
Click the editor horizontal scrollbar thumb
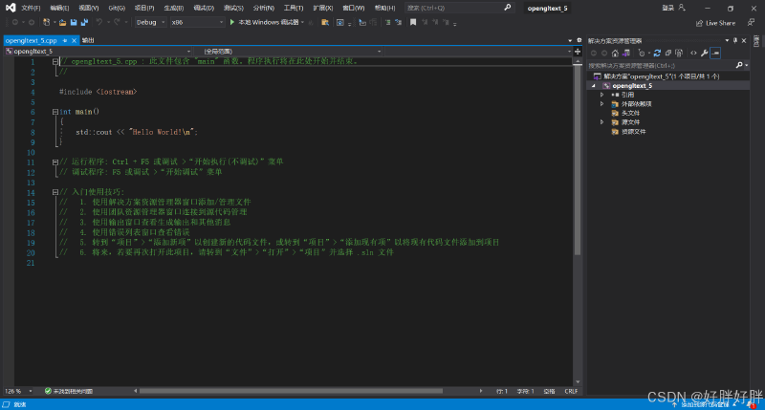pos(291,391)
